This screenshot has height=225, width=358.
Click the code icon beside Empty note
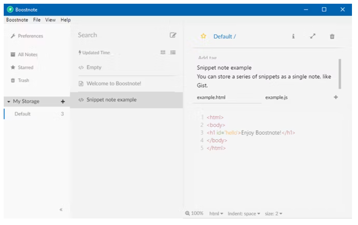coord(81,67)
